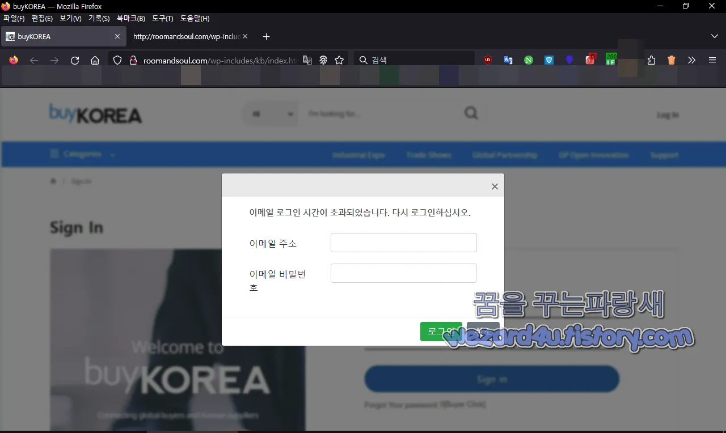
Task: Click the roomandsoul.com address bar URL
Action: coord(220,60)
